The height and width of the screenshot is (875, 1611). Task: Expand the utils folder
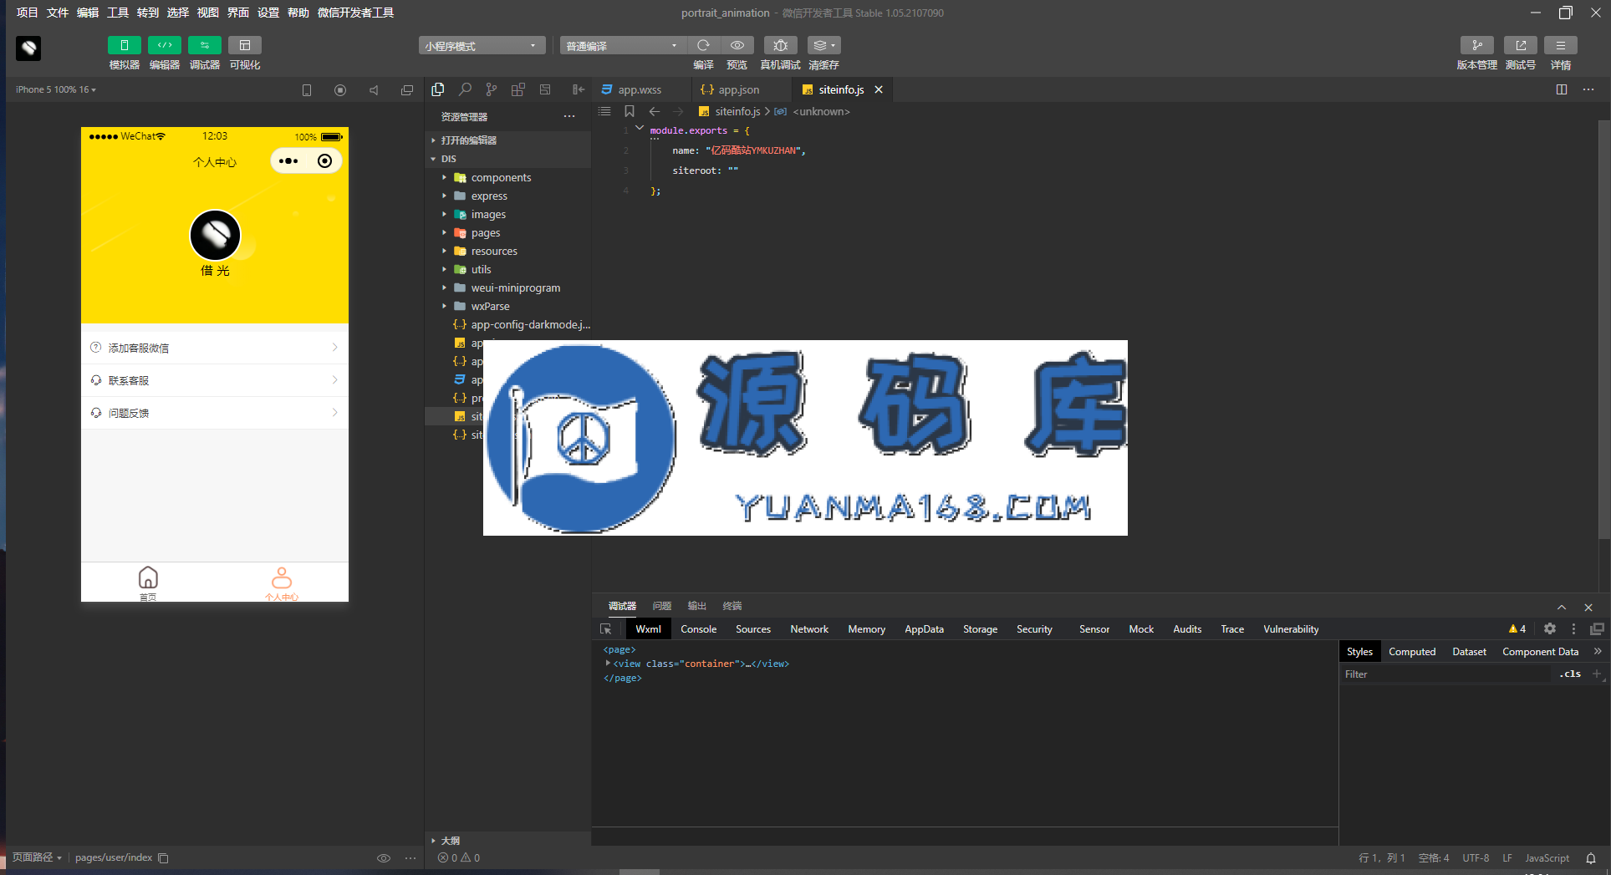coord(507,269)
